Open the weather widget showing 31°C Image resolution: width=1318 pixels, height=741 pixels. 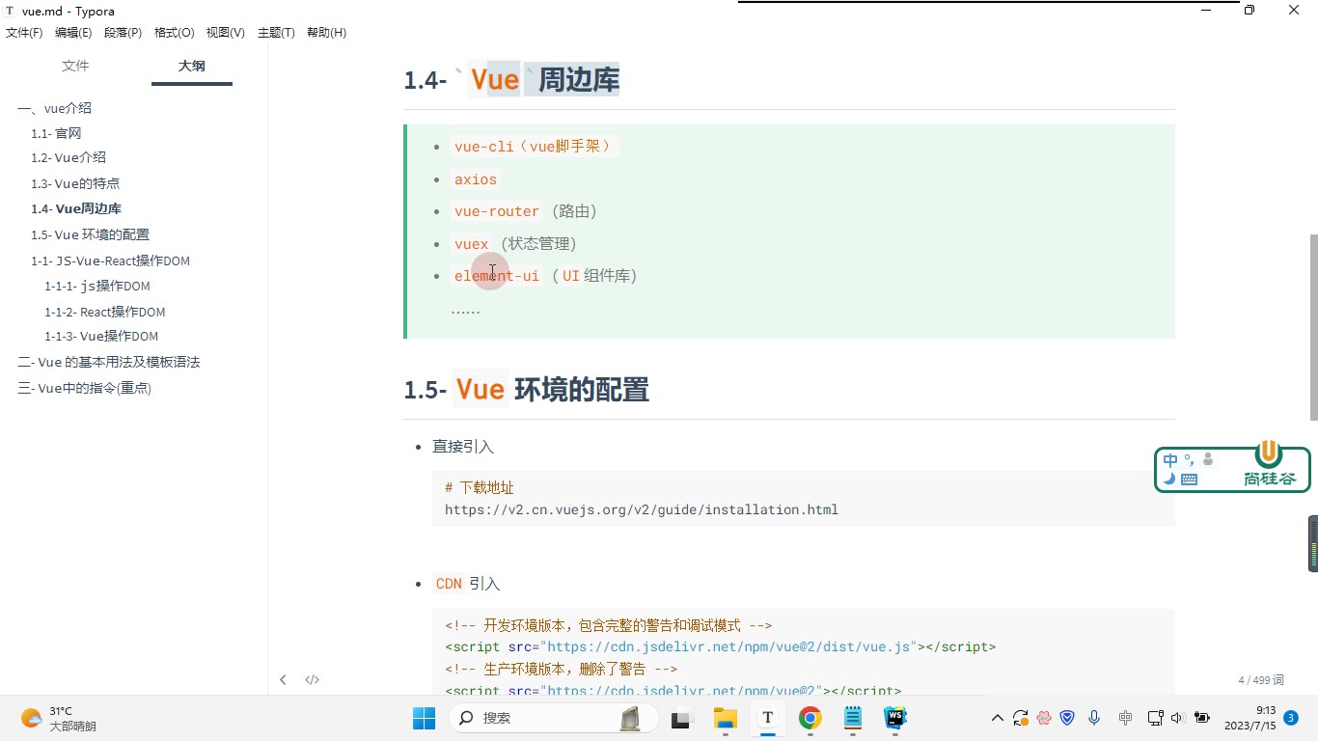(x=60, y=718)
